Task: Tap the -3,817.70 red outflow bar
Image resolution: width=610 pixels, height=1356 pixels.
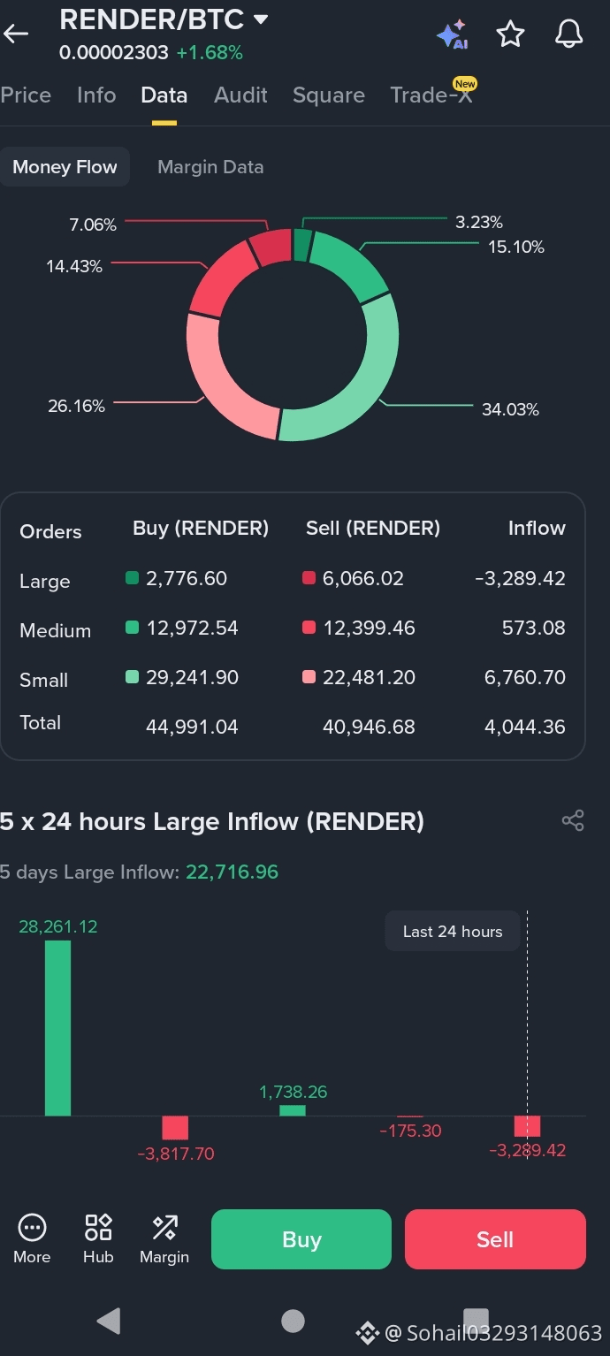Action: pyautogui.click(x=175, y=1128)
